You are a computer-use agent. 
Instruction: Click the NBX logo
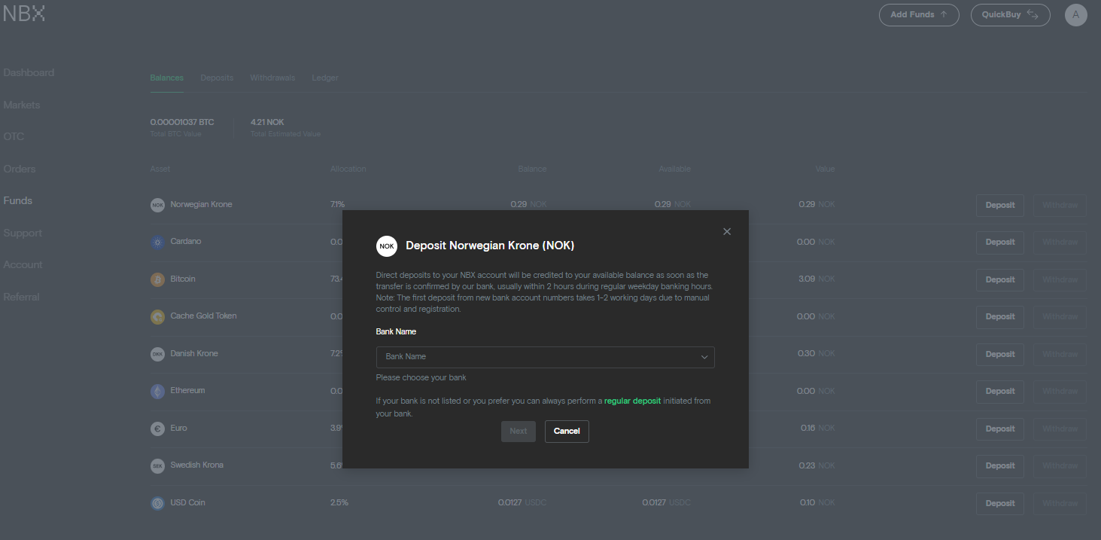tap(24, 13)
